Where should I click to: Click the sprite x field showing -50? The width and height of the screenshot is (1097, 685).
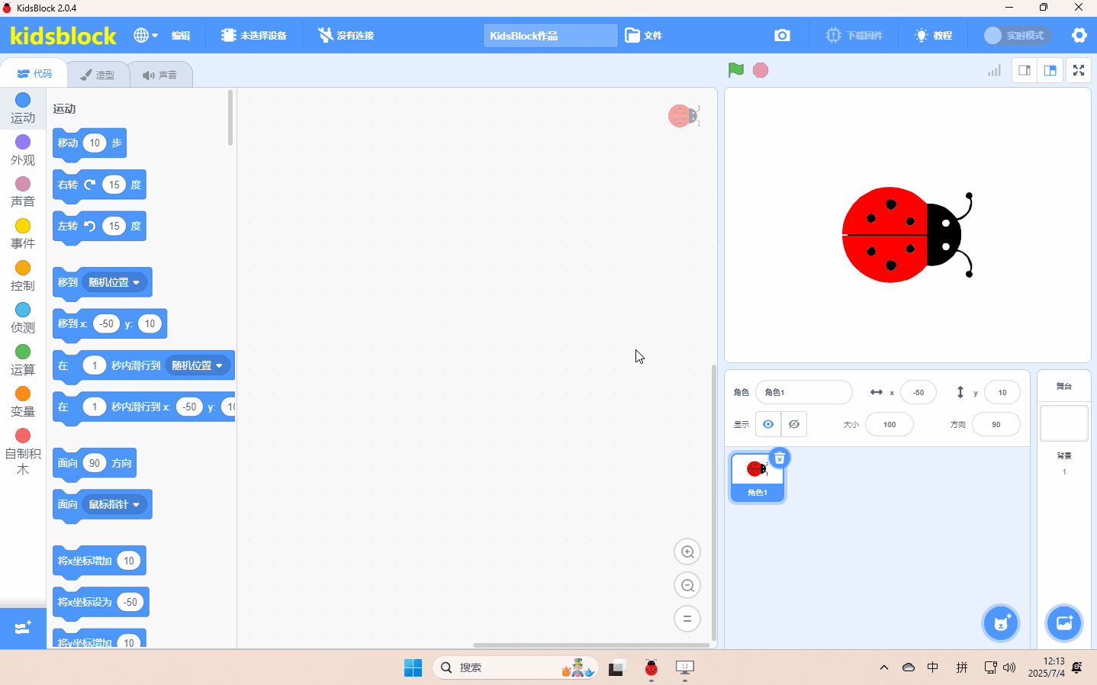[x=918, y=392]
